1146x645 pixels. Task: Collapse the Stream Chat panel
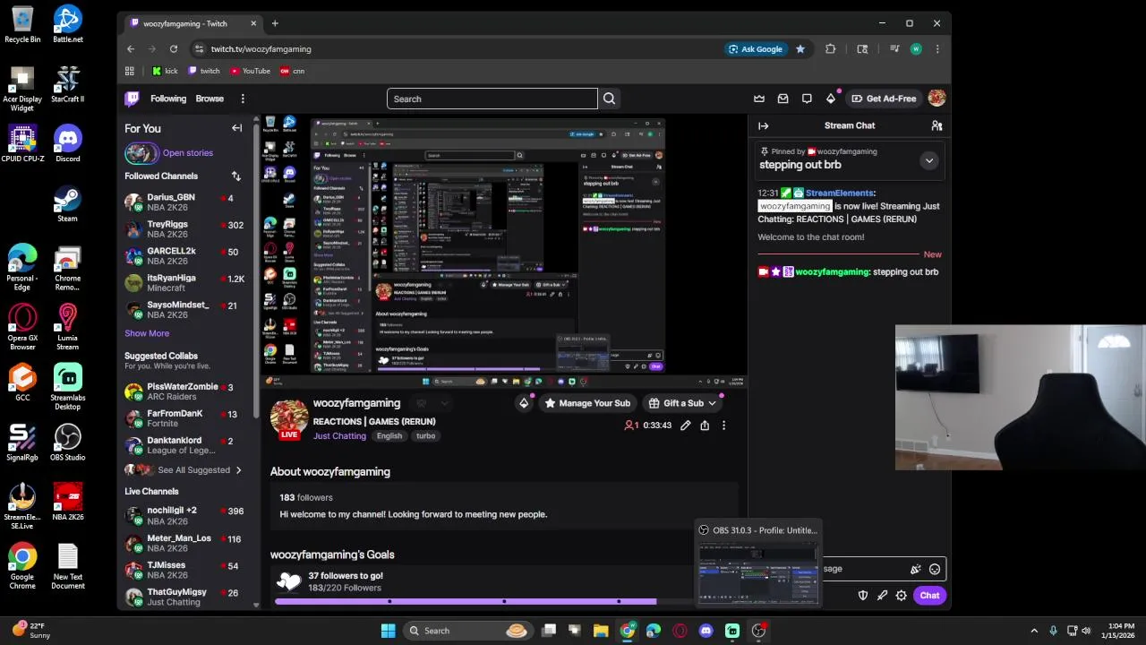(763, 125)
